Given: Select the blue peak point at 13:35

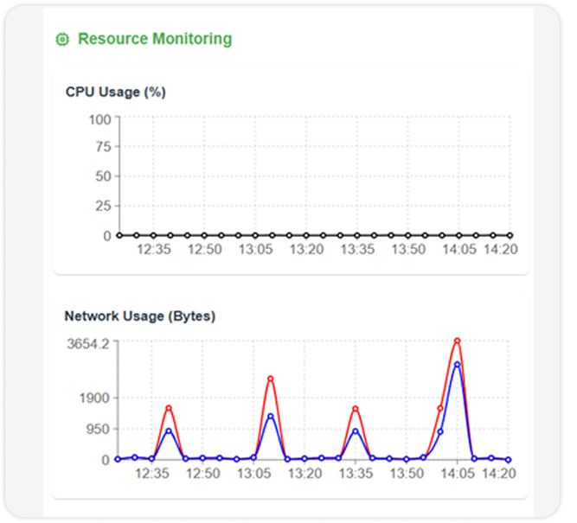Looking at the screenshot, I should (356, 431).
